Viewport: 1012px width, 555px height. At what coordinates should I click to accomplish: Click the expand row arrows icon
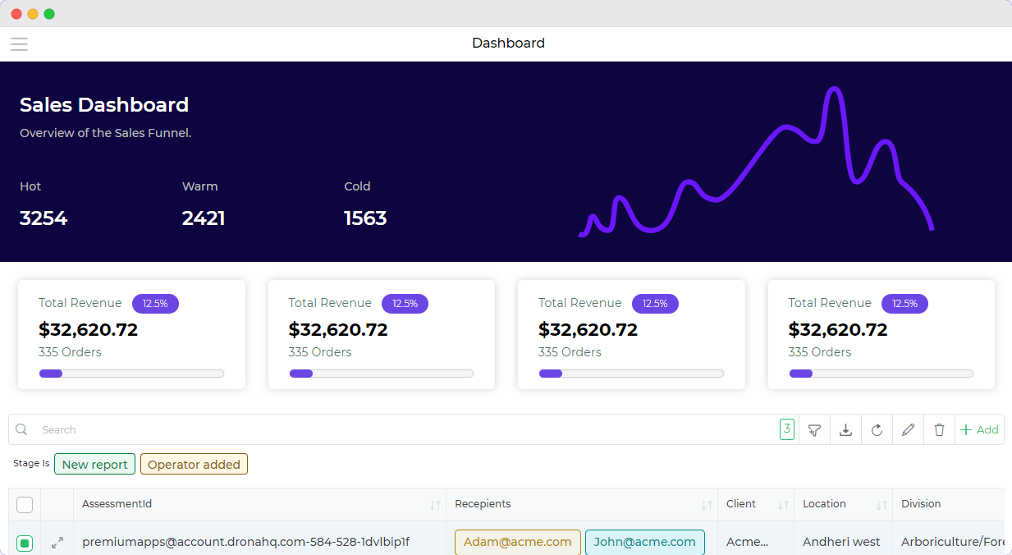[56, 542]
